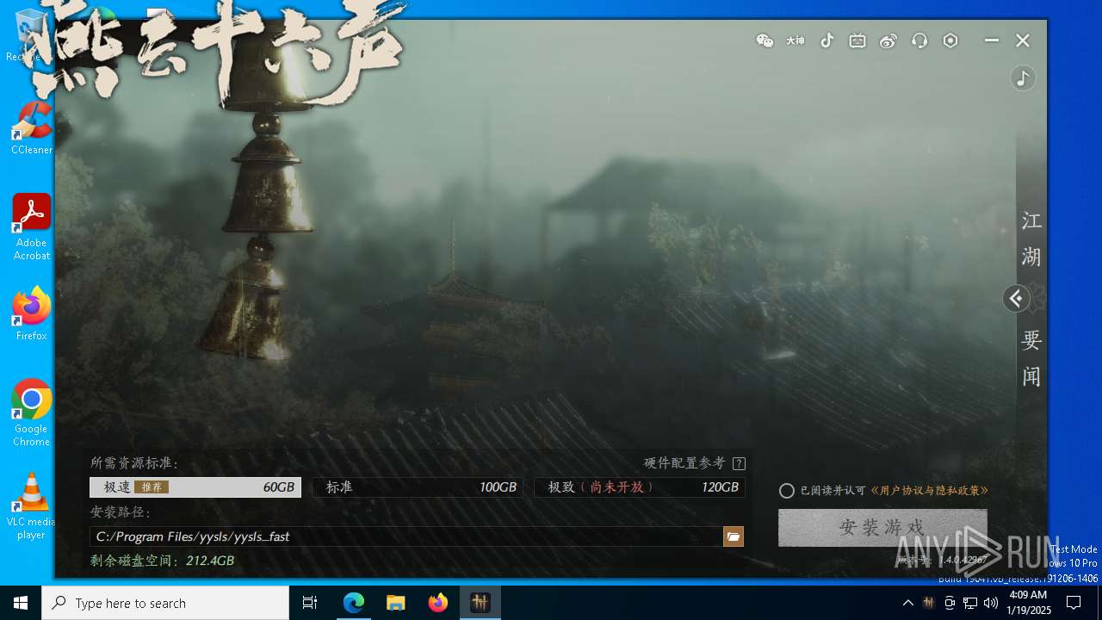Open customer service headset icon
Viewport: 1102px width, 620px height.
click(x=919, y=40)
